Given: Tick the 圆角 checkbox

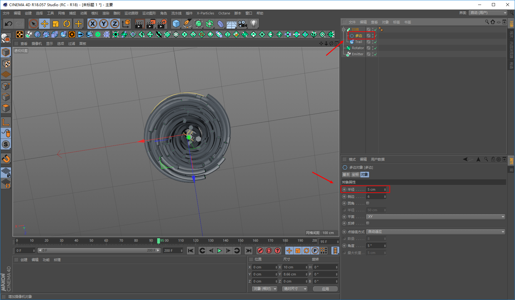Looking at the screenshot, I should 368,203.
